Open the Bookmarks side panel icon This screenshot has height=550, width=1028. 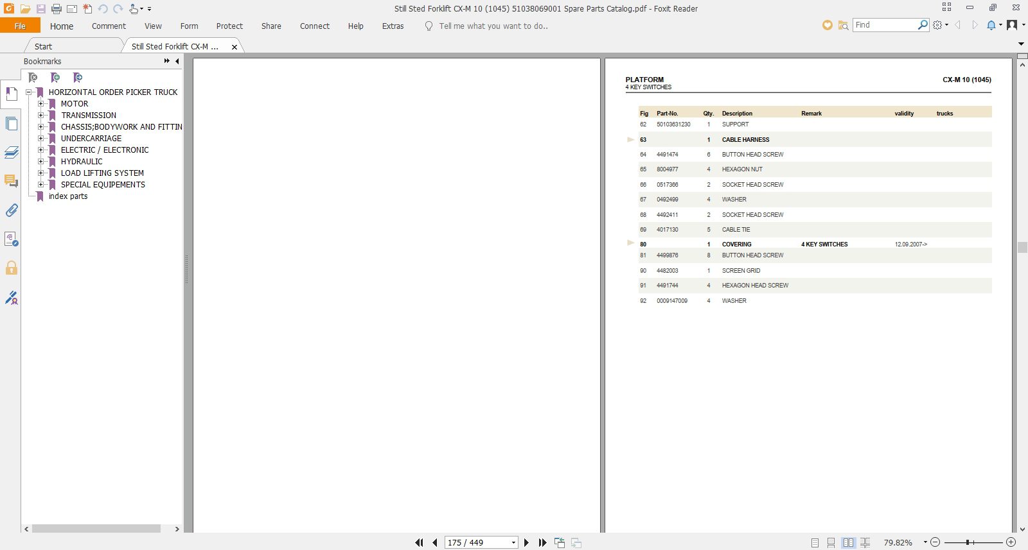[11, 94]
